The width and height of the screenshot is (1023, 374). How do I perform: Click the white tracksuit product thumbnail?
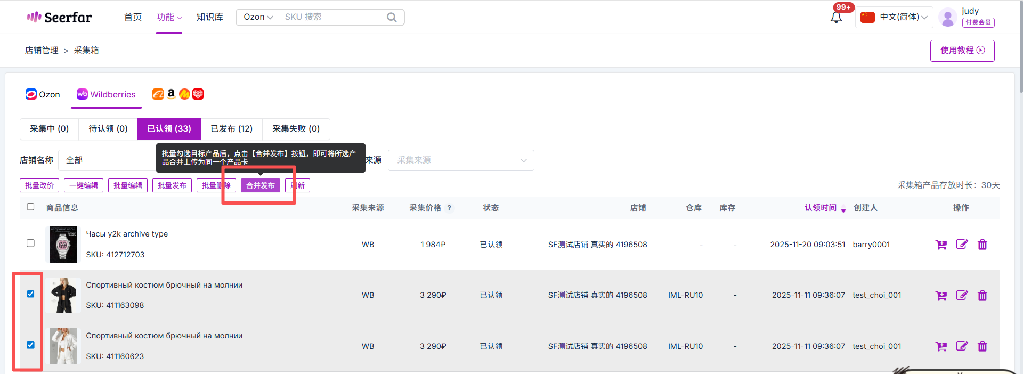click(63, 346)
